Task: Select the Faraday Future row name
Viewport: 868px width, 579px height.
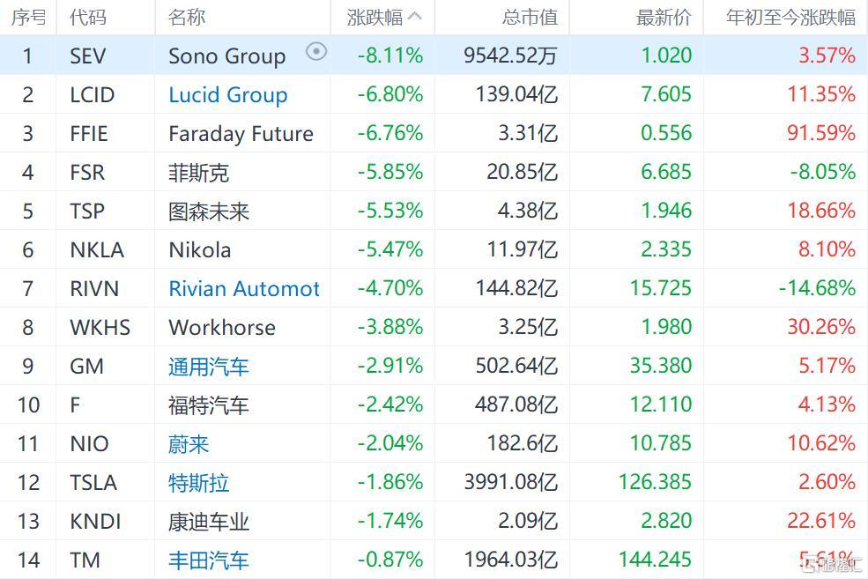Action: (241, 134)
